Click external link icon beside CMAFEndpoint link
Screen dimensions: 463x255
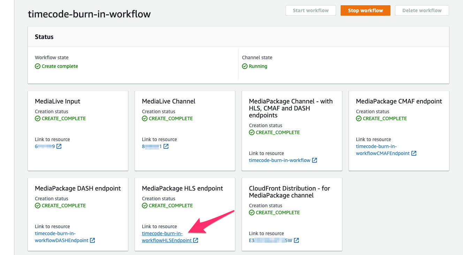(414, 153)
